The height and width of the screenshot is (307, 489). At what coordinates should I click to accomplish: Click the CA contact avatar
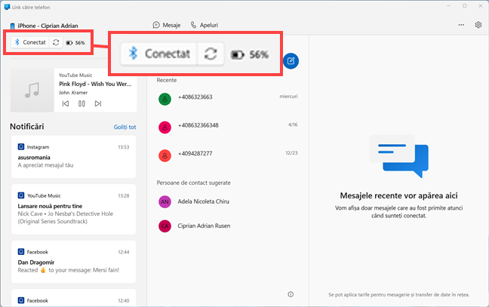click(x=165, y=226)
